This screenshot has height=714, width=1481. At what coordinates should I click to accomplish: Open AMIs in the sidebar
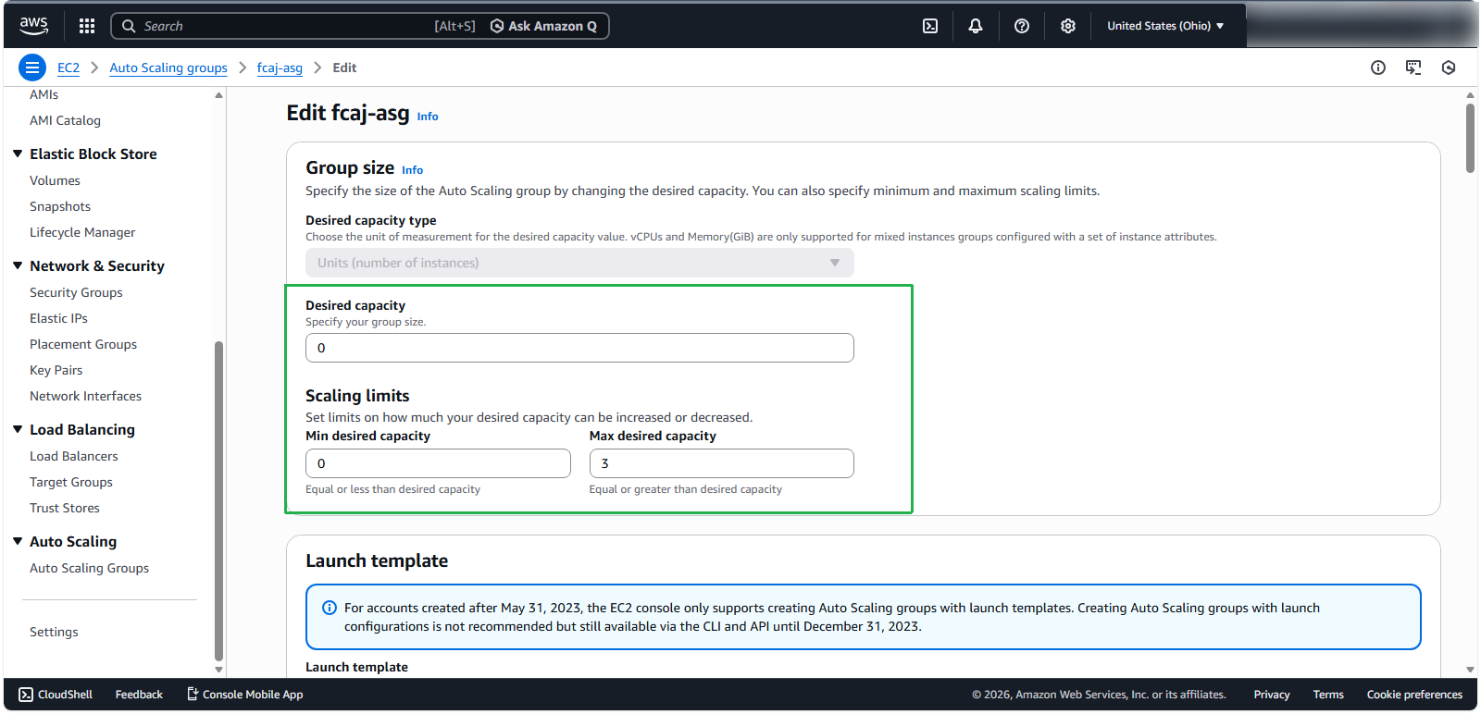(44, 94)
